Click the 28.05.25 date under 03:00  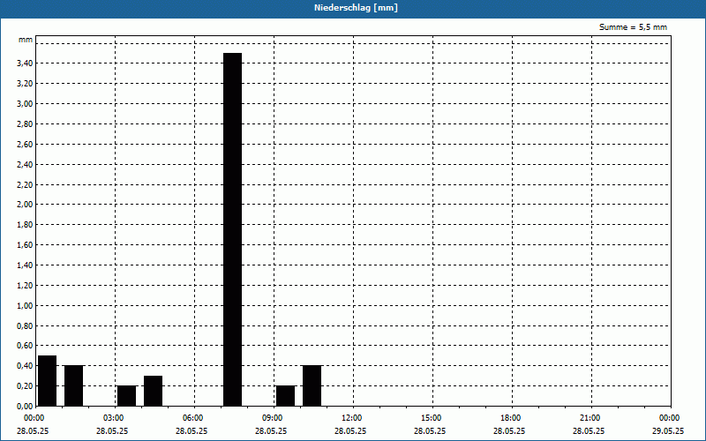[112, 431]
